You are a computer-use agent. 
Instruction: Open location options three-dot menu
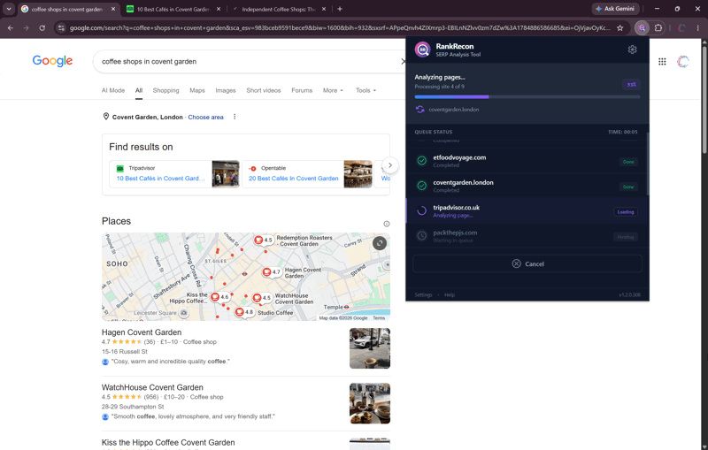tap(235, 117)
